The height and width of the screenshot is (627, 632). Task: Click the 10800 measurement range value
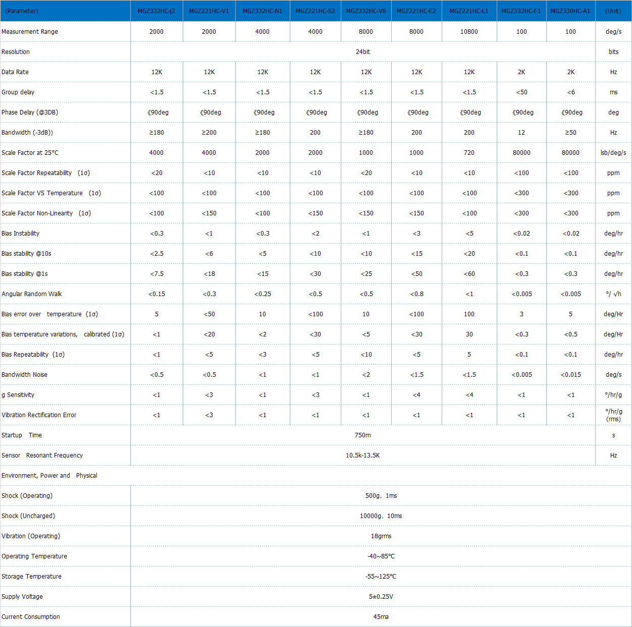click(x=469, y=32)
